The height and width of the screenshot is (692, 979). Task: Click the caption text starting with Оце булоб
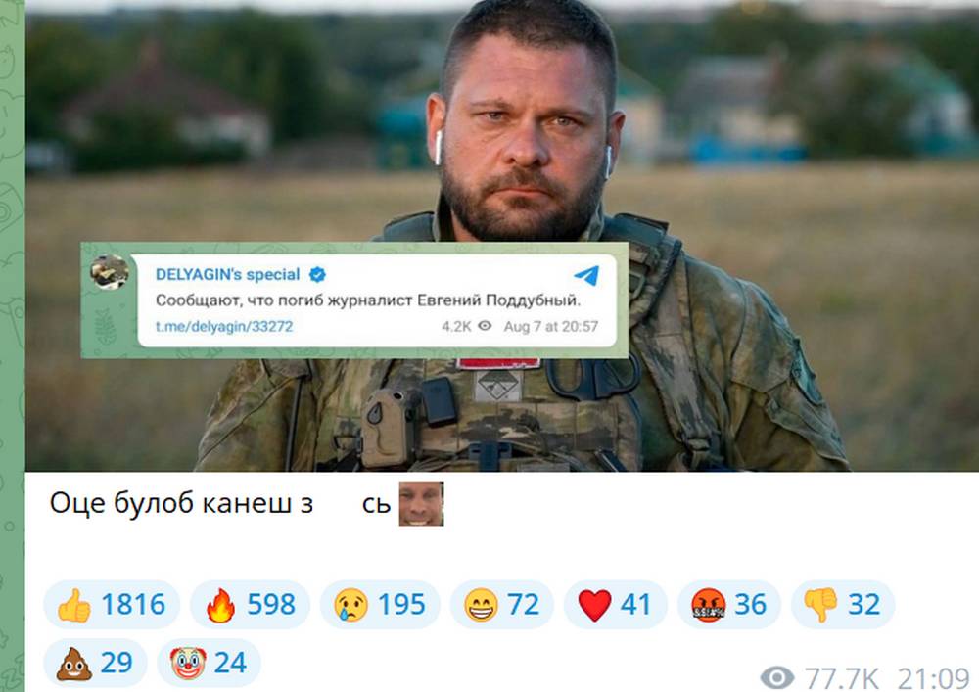pyautogui.click(x=220, y=503)
